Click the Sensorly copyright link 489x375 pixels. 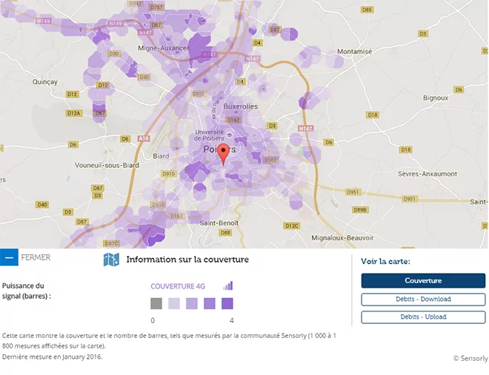[x=470, y=358]
